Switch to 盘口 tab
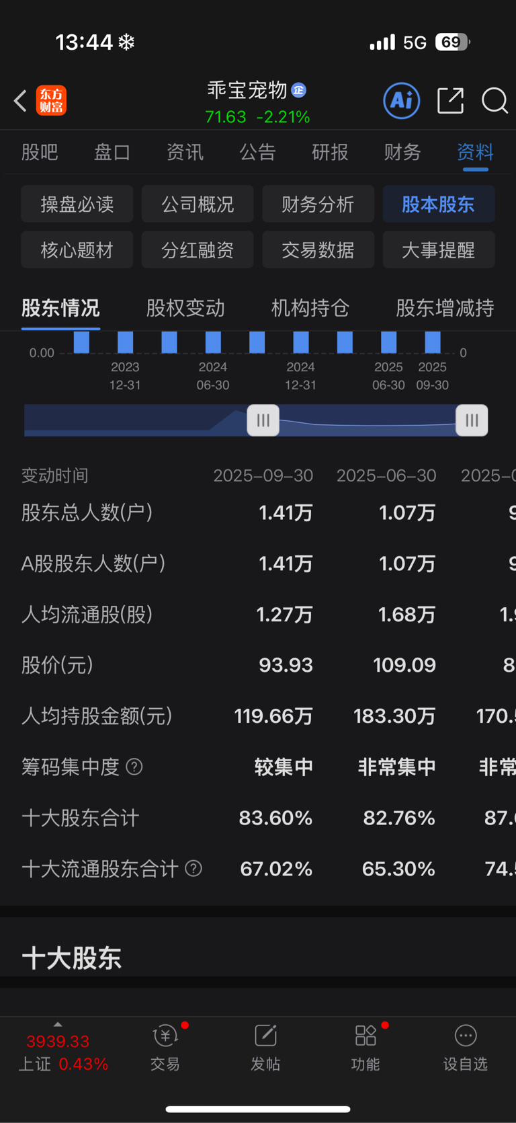This screenshot has height=1123, width=516. (112, 152)
